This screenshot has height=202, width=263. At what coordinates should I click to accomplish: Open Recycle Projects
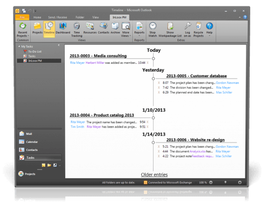198,30
